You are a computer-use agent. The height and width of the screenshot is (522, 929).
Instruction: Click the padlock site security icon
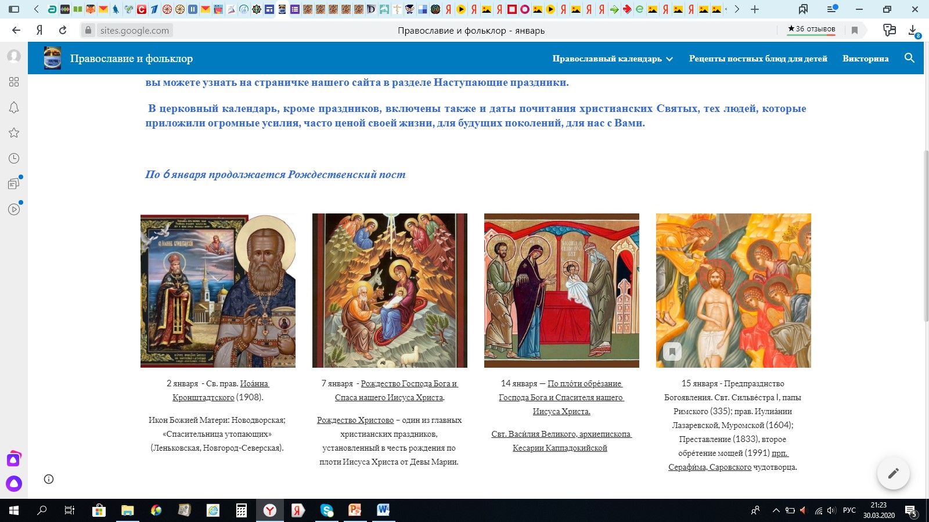pyautogui.click(x=88, y=30)
